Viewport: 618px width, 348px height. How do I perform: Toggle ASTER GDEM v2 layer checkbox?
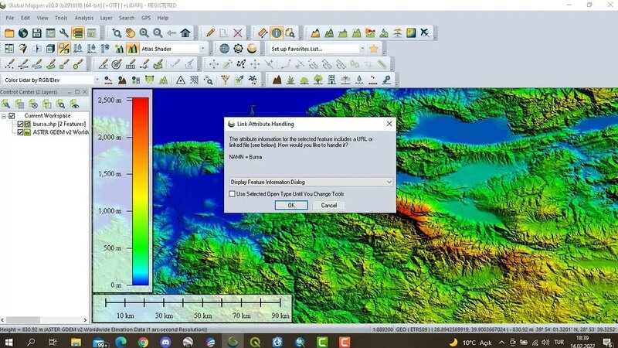20,132
